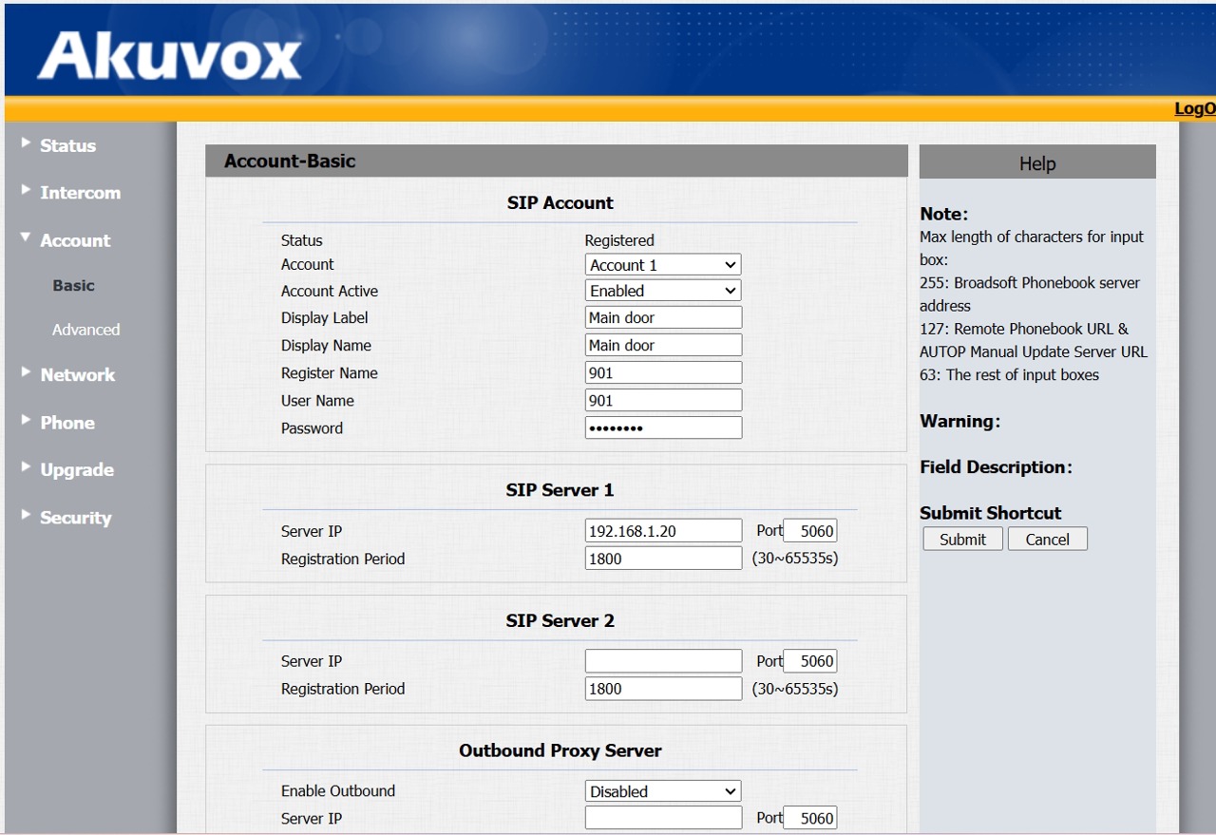Open the Phone menu section

pos(66,423)
